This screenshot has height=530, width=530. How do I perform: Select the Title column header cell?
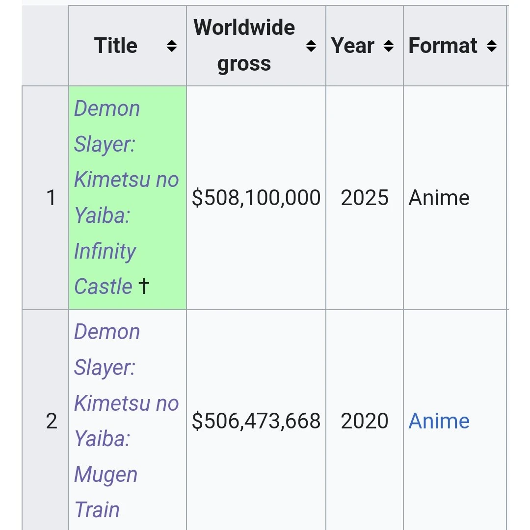(115, 45)
